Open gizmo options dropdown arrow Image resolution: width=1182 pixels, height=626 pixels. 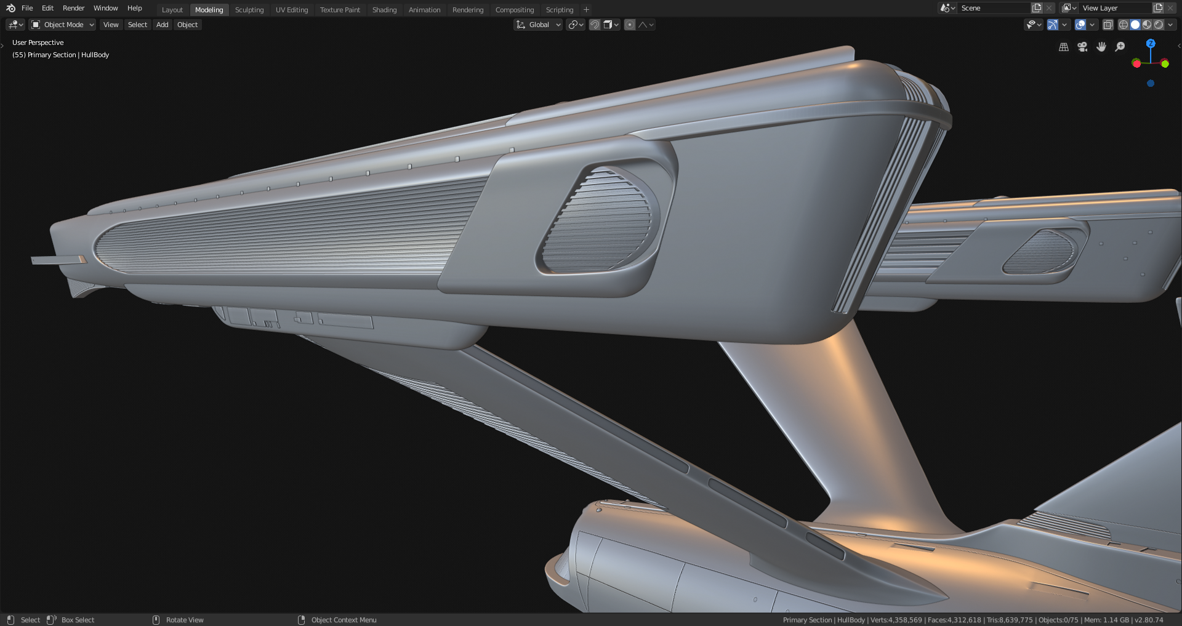click(1064, 25)
